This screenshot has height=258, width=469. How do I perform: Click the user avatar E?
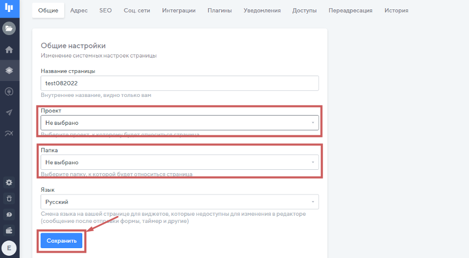[x=9, y=248]
